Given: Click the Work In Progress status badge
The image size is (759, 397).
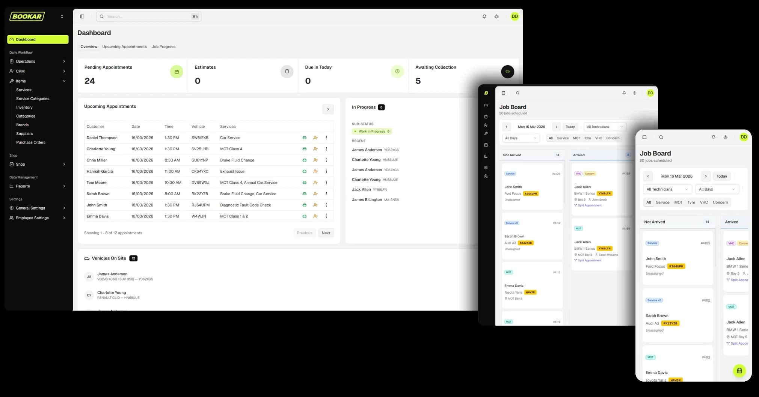Looking at the screenshot, I should point(371,131).
